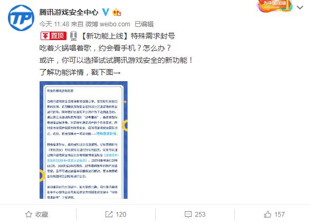Screen dimensions: 311x223
Task: Enlarge the blue announcement image thumbnail
Action: click(83, 140)
